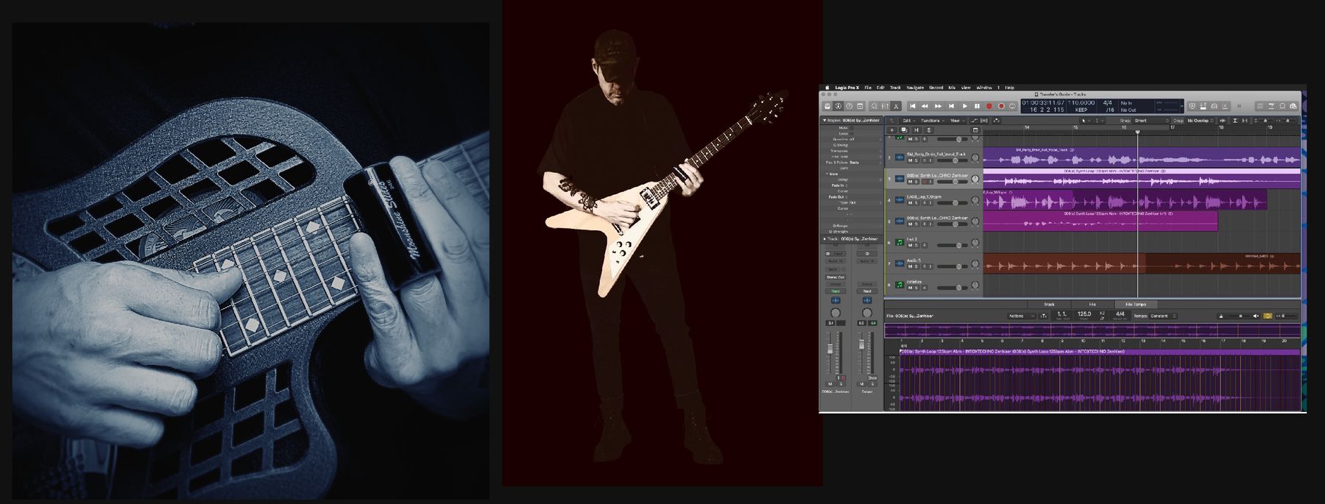Click the Pause button in the transport
The width and height of the screenshot is (1325, 504).
pos(977,106)
